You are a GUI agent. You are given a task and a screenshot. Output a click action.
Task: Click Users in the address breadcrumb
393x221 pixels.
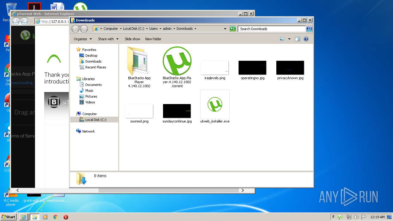coord(153,29)
